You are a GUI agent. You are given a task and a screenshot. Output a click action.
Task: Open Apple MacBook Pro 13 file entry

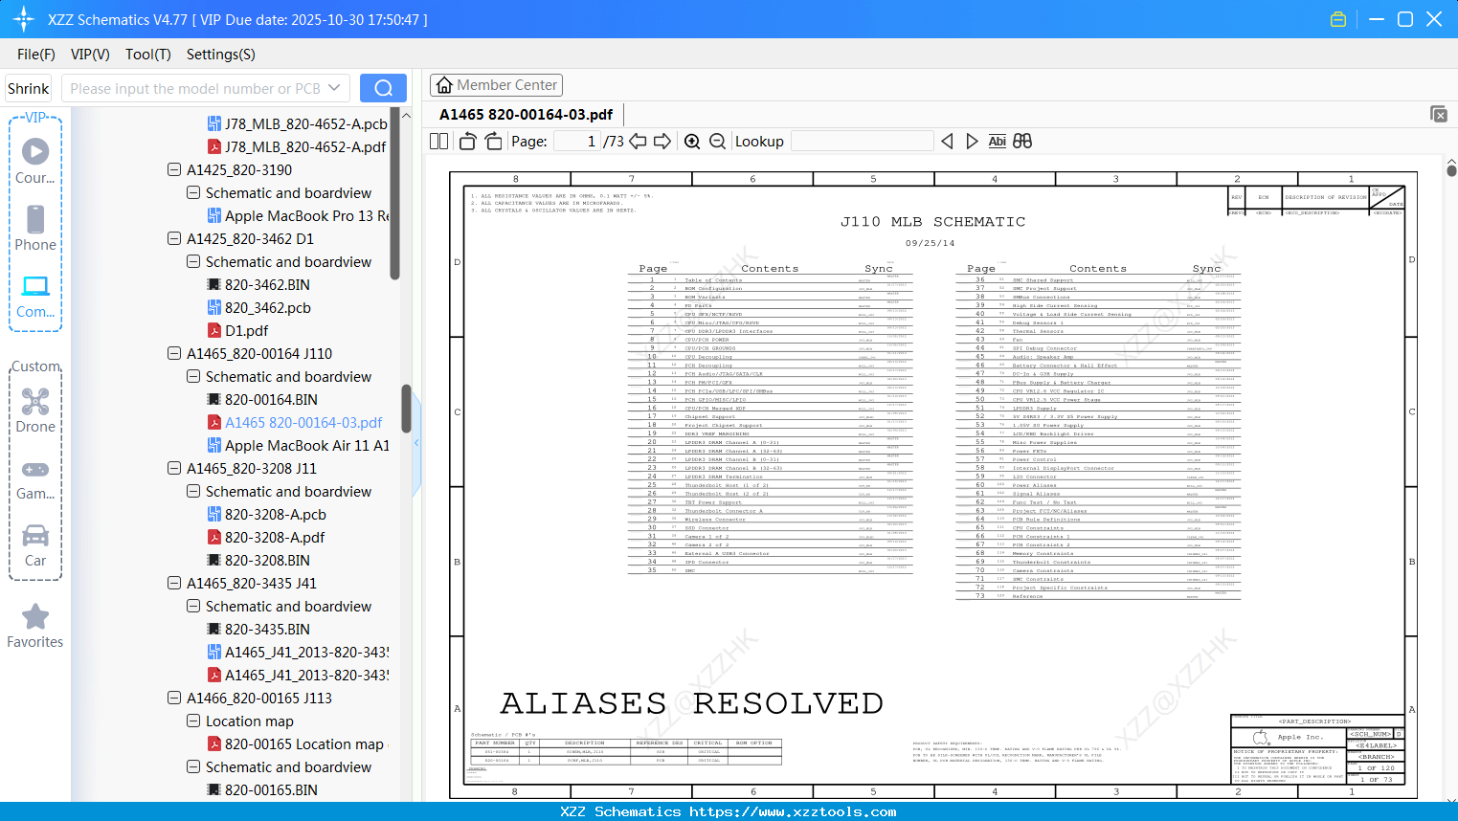tap(299, 215)
